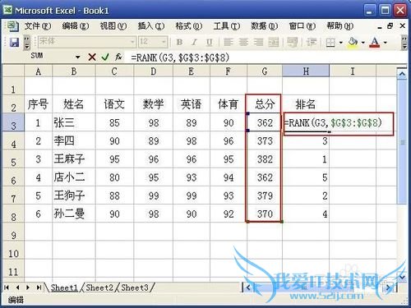Select row 9 header
This screenshot has height=308, width=411.
point(13,232)
